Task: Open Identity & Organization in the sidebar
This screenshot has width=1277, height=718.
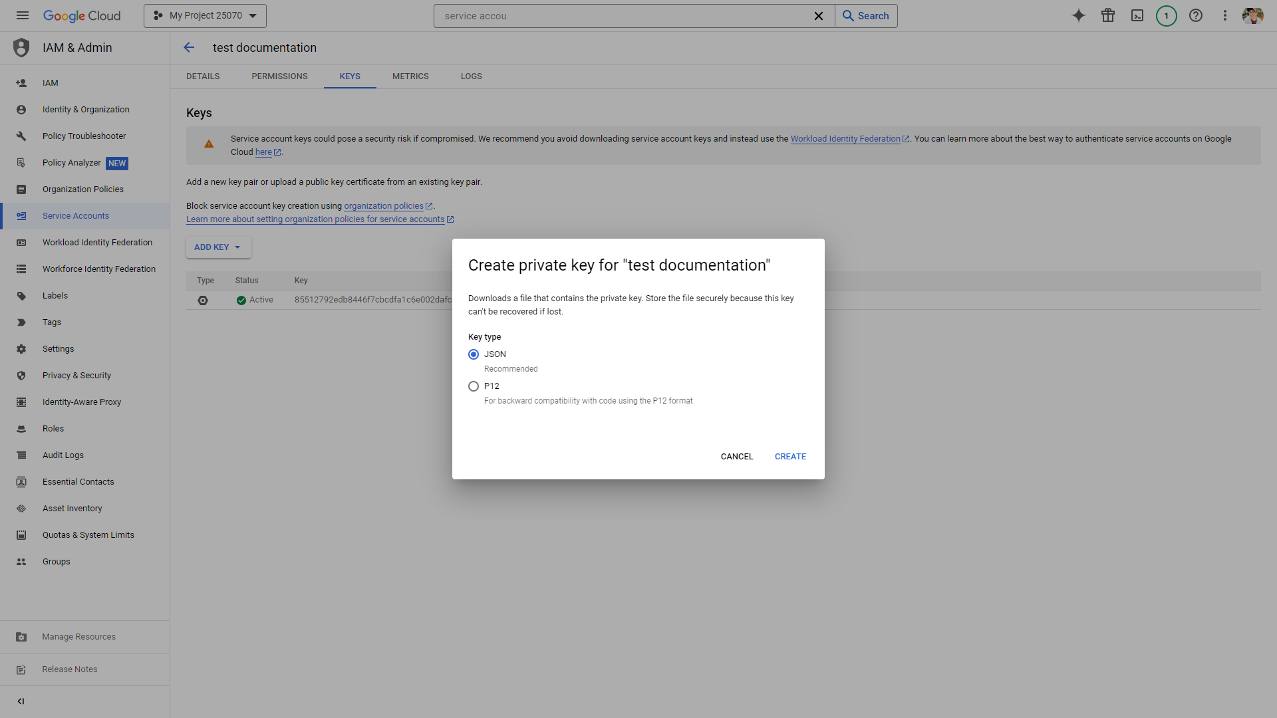Action: pyautogui.click(x=85, y=110)
